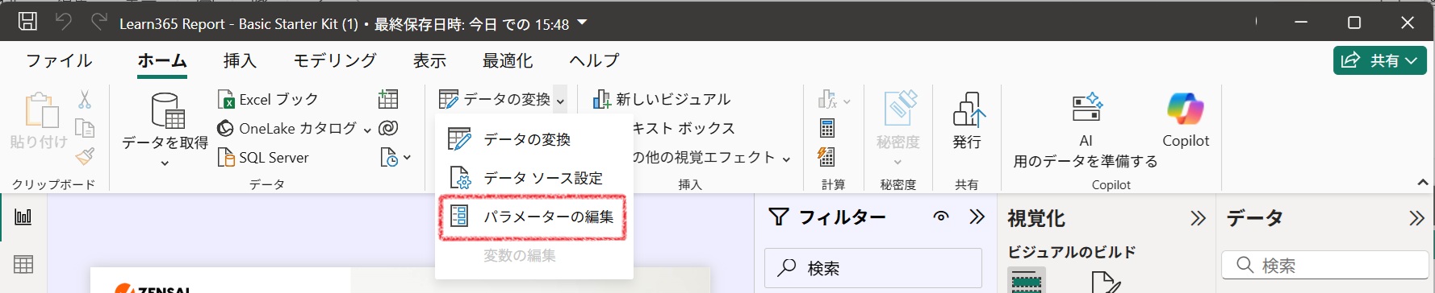Click the データを取得 database icon
This screenshot has height=293, width=1435.
click(x=167, y=110)
